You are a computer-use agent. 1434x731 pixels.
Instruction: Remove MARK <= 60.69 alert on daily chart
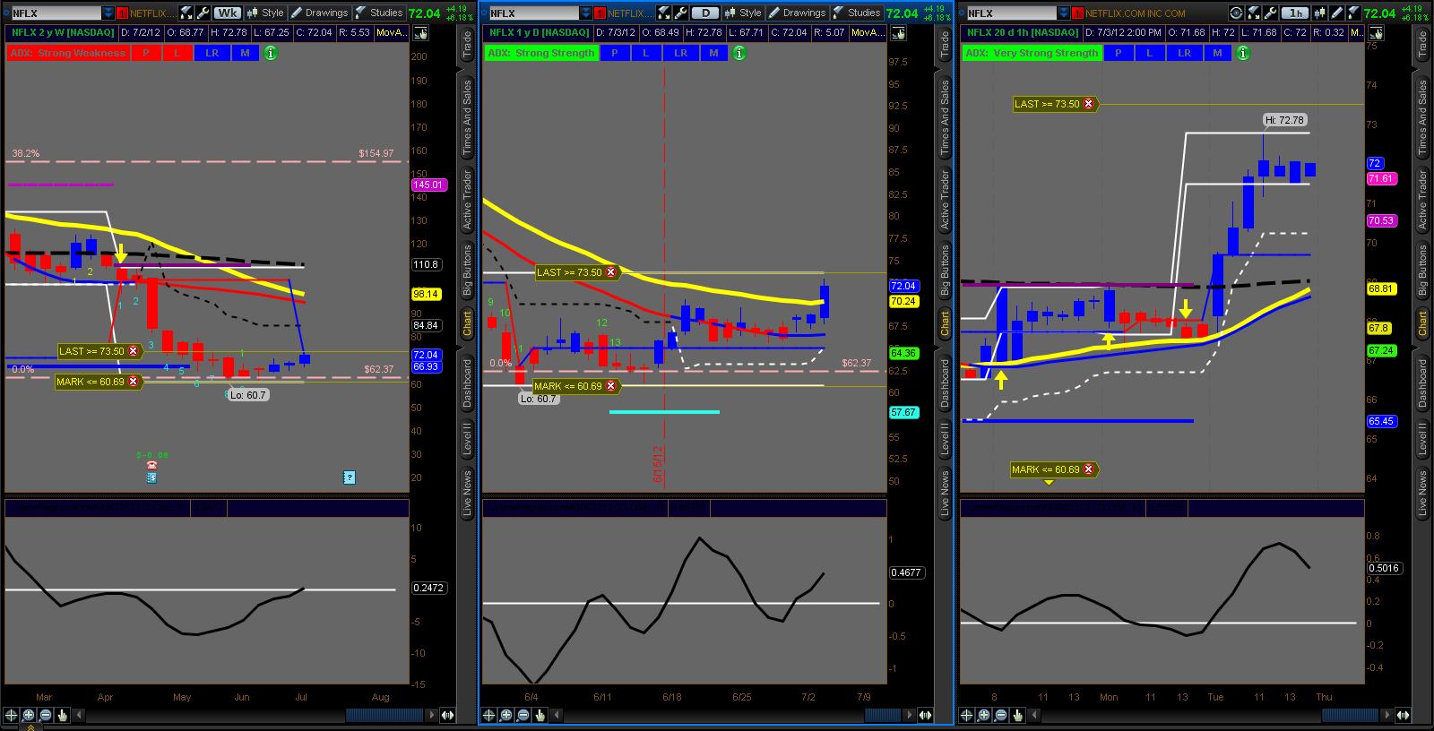click(x=610, y=386)
